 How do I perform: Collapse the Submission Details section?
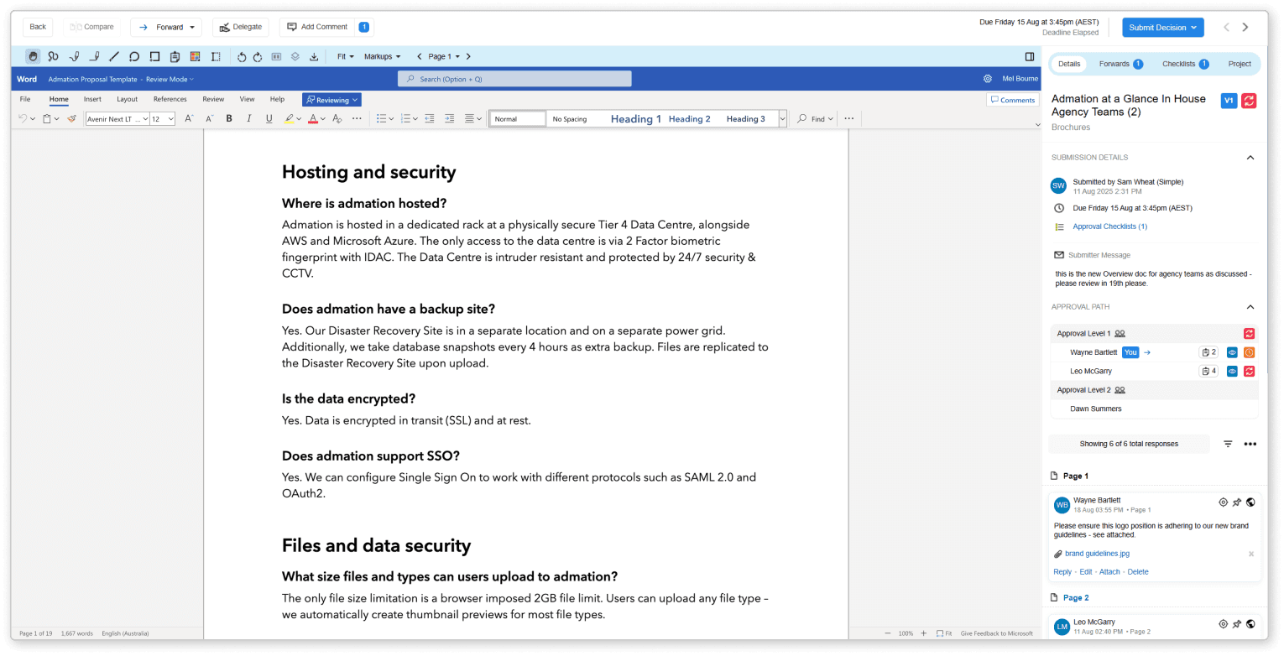(1250, 158)
